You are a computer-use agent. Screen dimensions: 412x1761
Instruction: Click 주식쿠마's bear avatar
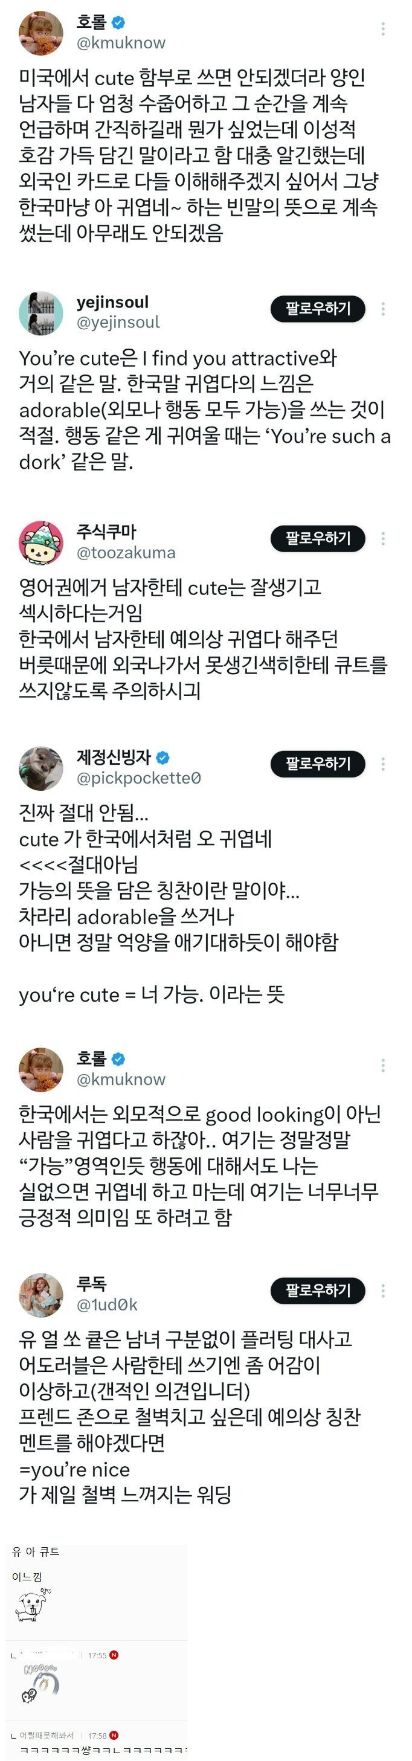click(x=41, y=542)
